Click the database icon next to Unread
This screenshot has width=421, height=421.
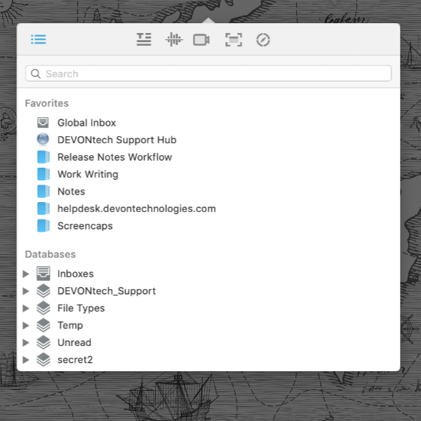pyautogui.click(x=44, y=342)
